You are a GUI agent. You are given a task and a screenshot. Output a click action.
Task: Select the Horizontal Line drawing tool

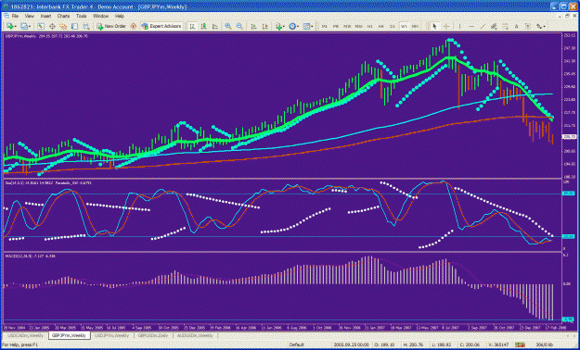click(x=471, y=26)
